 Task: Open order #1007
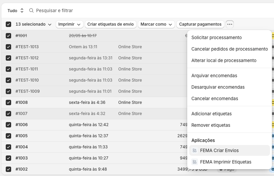(x=22, y=114)
